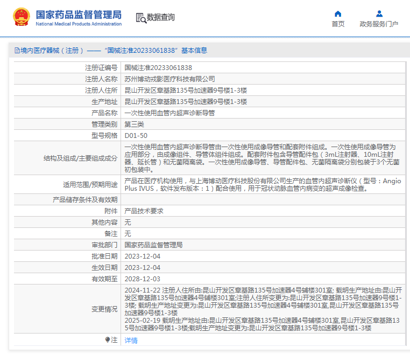Click the 无 value in 备注 row

[128, 233]
